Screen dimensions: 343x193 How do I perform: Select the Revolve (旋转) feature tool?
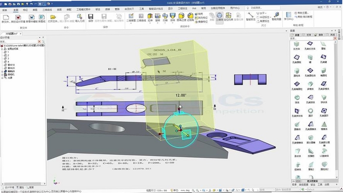pyautogui.click(x=158, y=16)
